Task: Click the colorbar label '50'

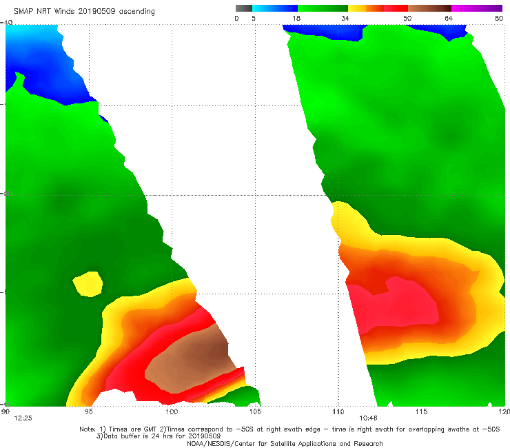Action: pyautogui.click(x=407, y=18)
